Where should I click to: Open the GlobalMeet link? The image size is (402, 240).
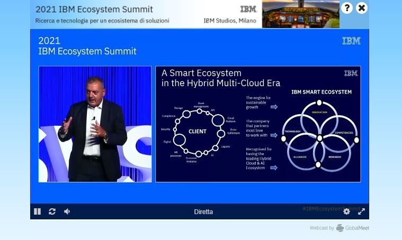(x=357, y=228)
